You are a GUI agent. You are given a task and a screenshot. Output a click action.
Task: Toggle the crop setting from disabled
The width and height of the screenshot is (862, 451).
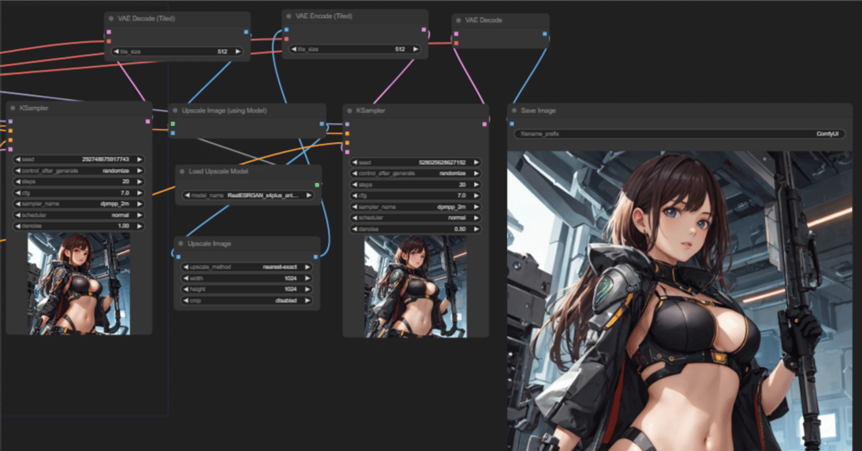tap(247, 300)
